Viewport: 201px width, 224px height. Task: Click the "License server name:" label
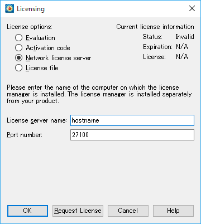click(x=37, y=120)
